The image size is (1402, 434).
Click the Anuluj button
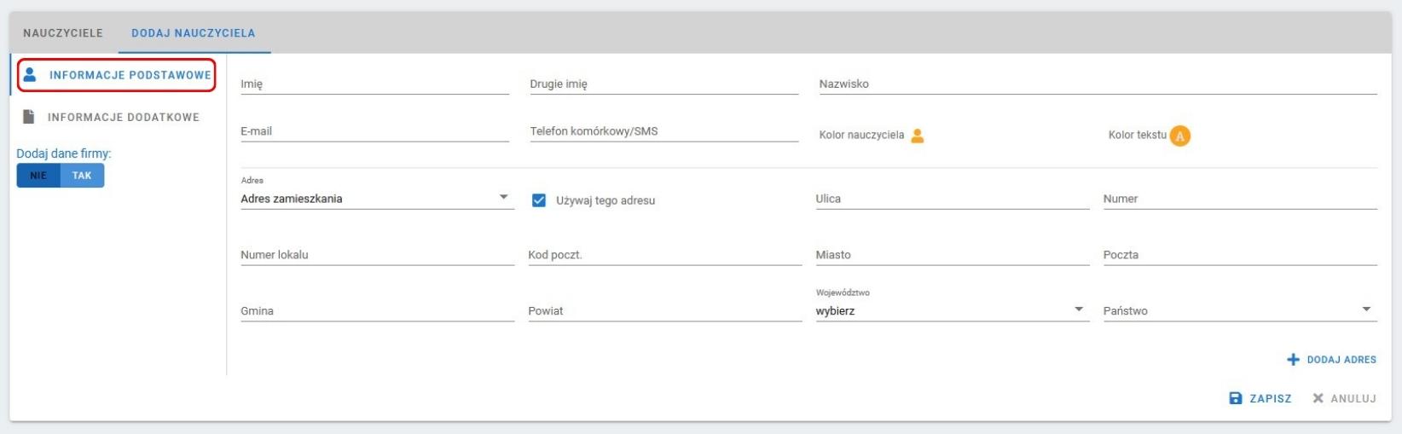(x=1345, y=398)
